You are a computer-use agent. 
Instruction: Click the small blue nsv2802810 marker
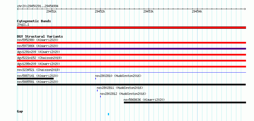coord(96,79)
